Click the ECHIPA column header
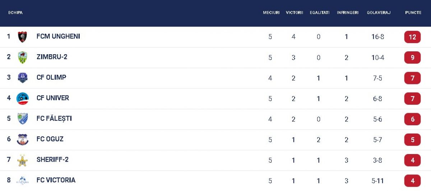Screen dimensions: 431x191 pos(15,13)
